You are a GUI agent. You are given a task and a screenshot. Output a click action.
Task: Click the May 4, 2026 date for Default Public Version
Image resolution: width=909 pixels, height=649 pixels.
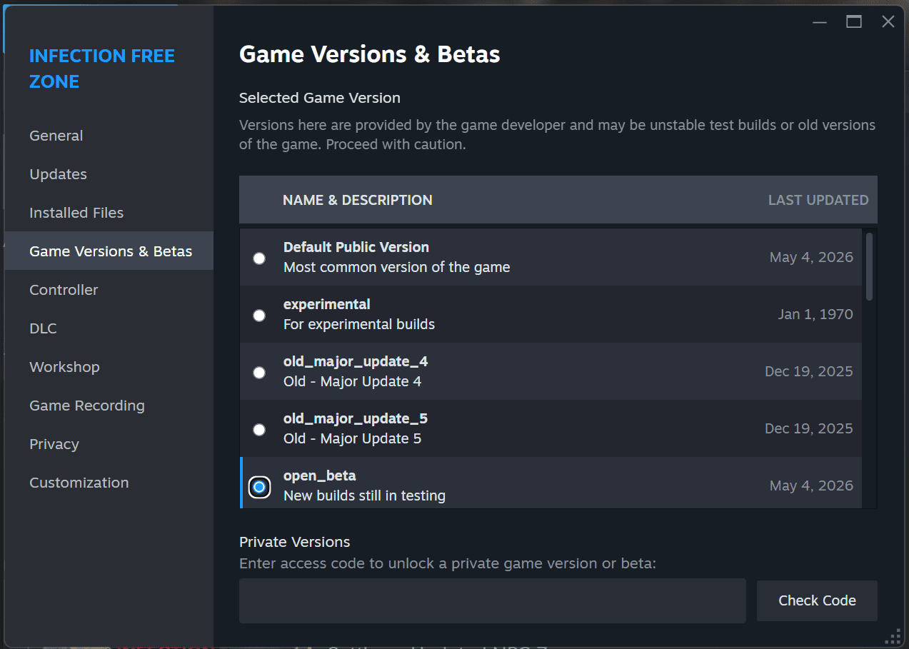click(x=811, y=257)
